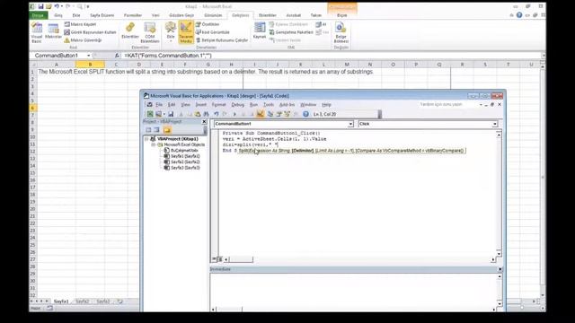Open Makro Güvenliği (macro security) settings
The height and width of the screenshot is (323, 575).
coord(83,40)
